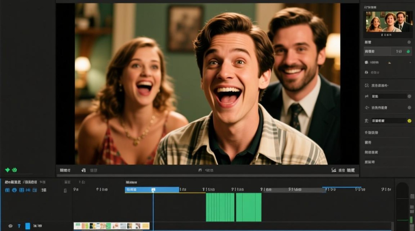Click the blue playhead marker on timeline ruler
Viewport: 415px width, 231px height.
tap(153, 190)
